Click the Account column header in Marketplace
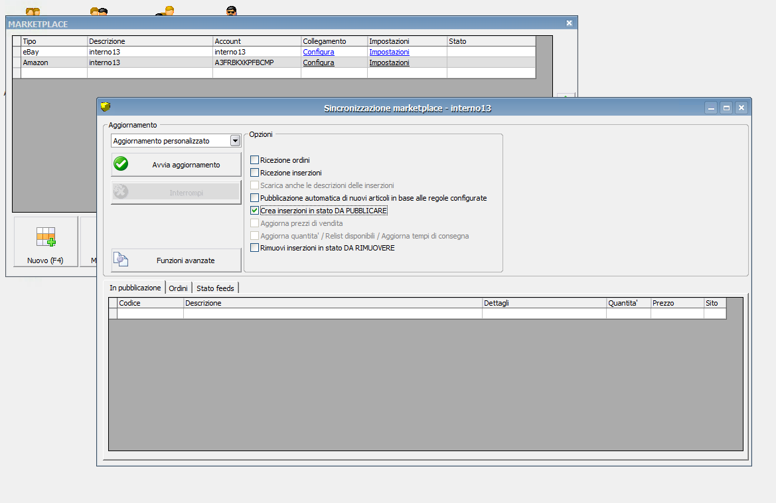 (x=257, y=41)
